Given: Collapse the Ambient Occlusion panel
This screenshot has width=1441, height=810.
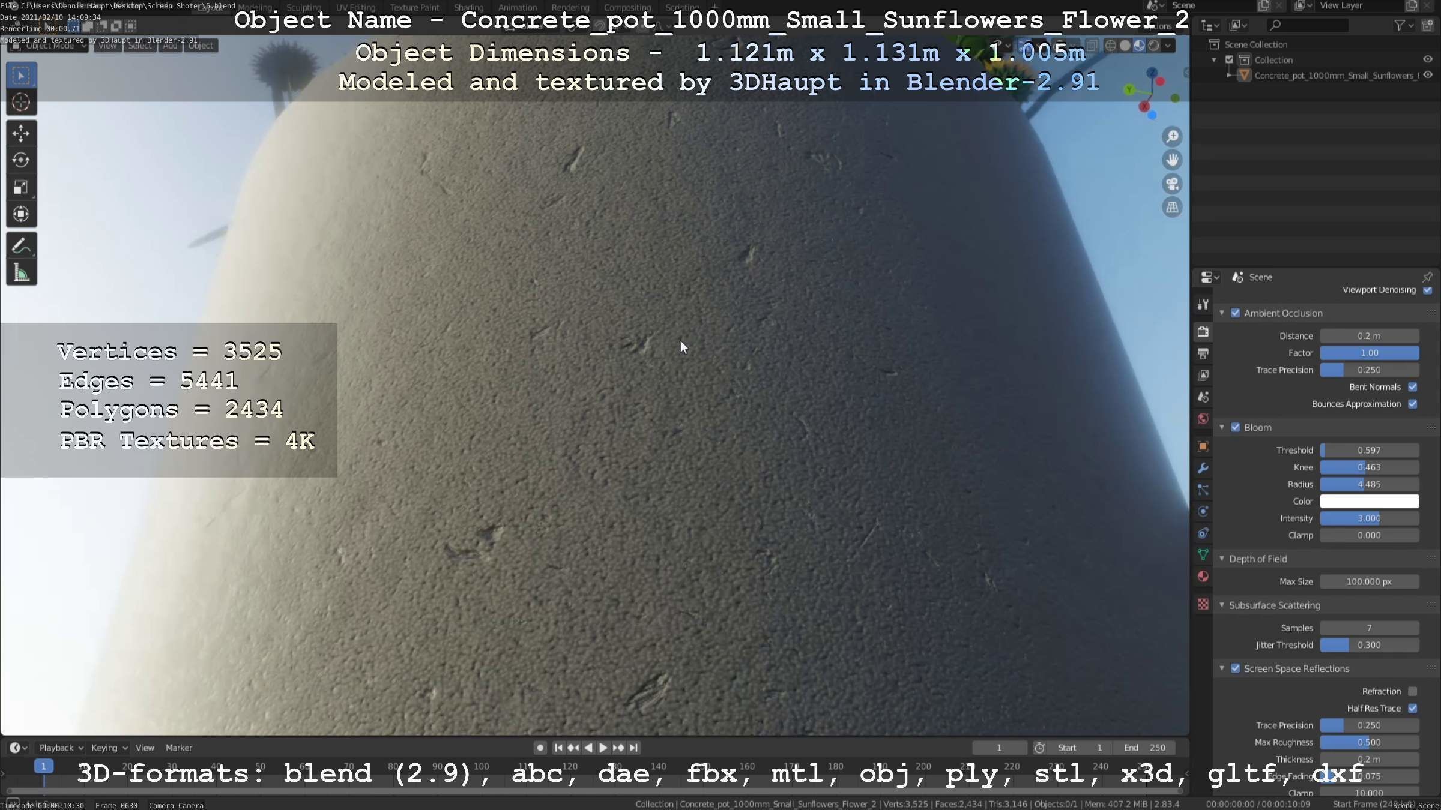Looking at the screenshot, I should pyautogui.click(x=1222, y=313).
